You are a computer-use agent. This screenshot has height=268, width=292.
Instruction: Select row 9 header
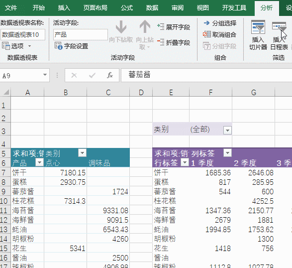pos(5,191)
